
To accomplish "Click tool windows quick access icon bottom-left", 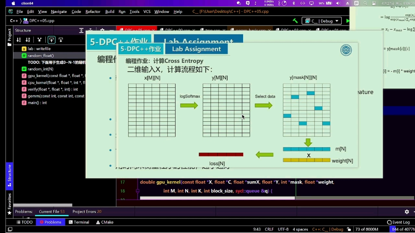I will point(10,229).
